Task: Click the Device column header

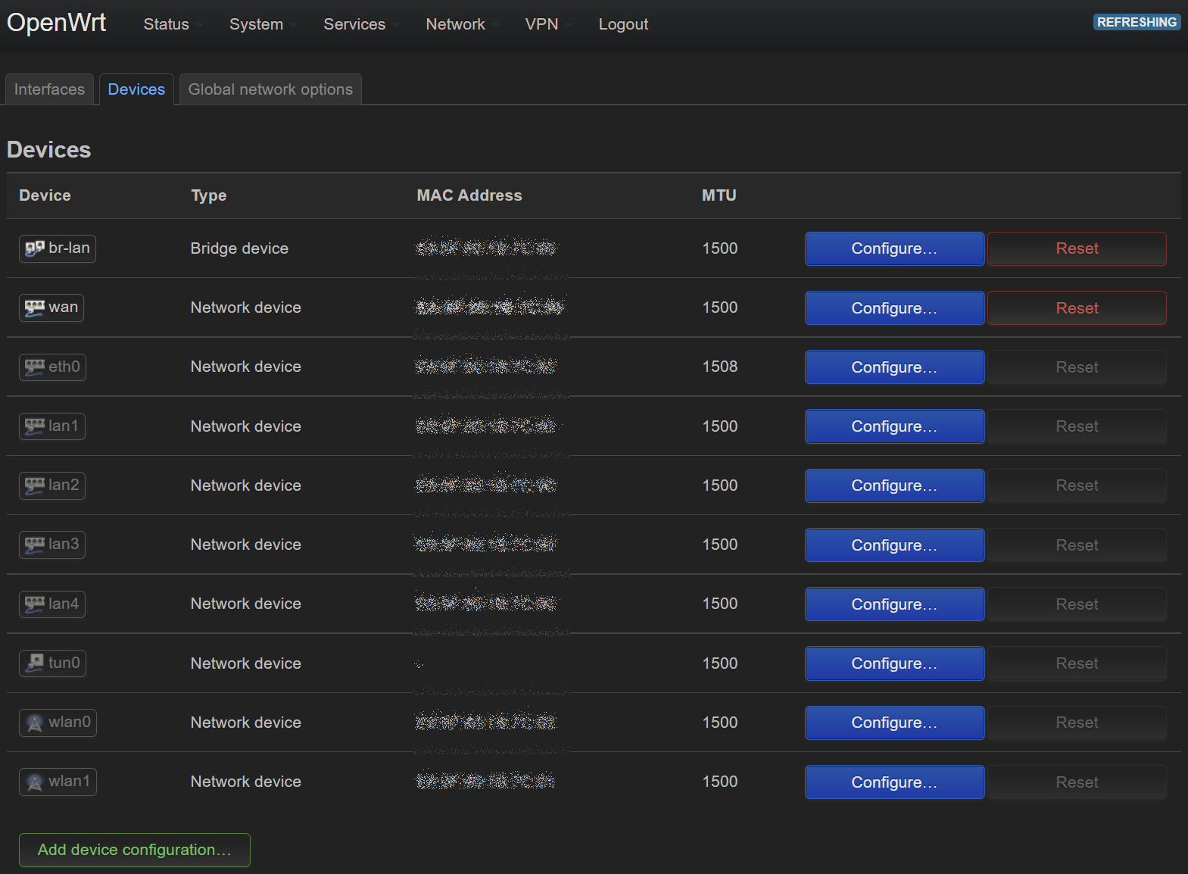Action: pos(45,195)
